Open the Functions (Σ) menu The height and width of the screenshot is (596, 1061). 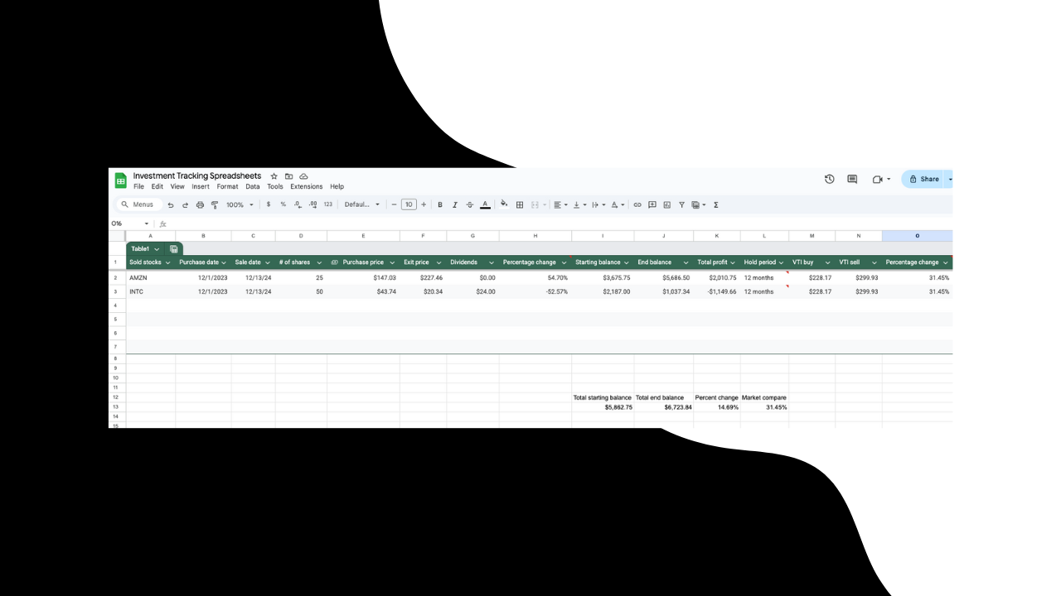pos(715,204)
